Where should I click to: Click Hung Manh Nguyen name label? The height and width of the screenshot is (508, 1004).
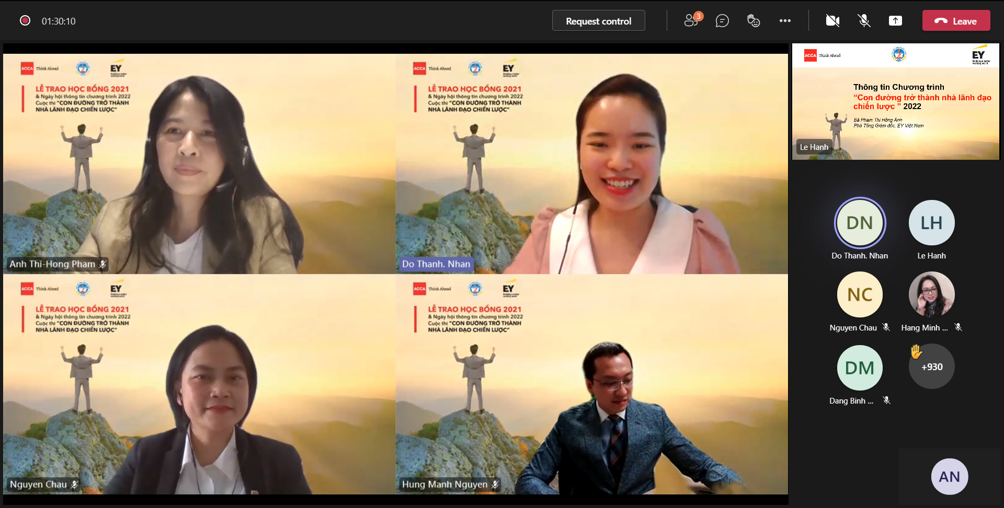click(x=444, y=485)
